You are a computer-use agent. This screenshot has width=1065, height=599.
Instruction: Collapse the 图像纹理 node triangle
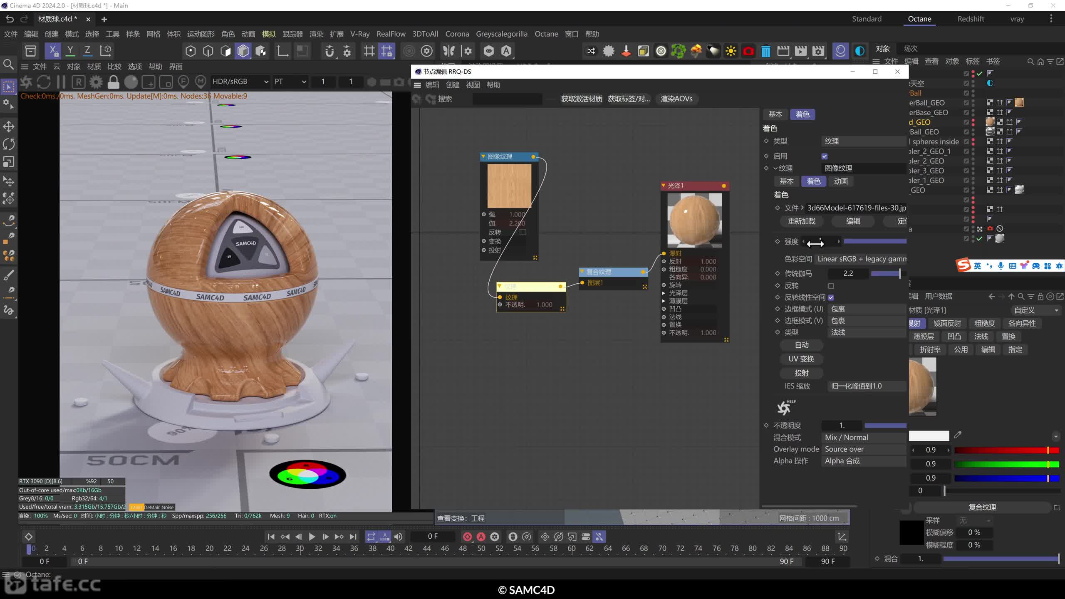tap(483, 156)
